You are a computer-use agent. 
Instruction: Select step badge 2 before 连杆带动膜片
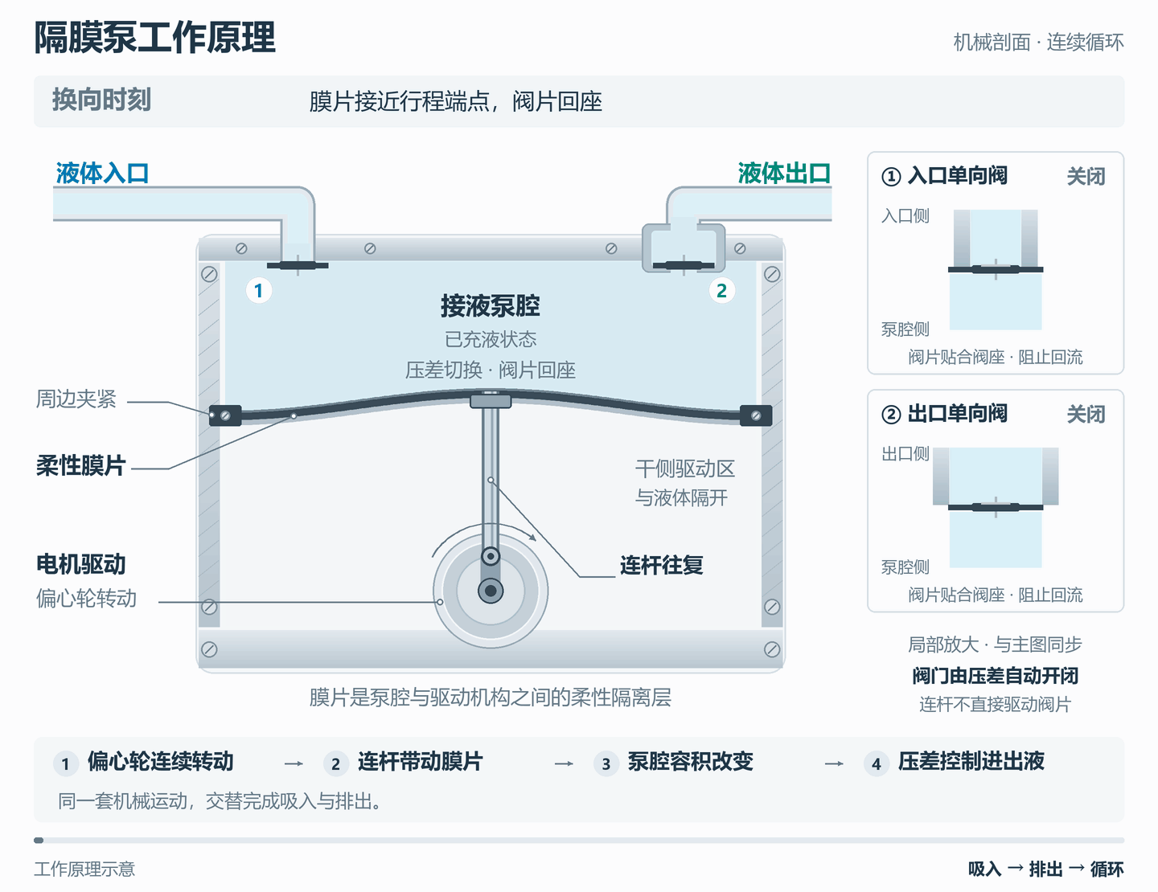tap(336, 763)
